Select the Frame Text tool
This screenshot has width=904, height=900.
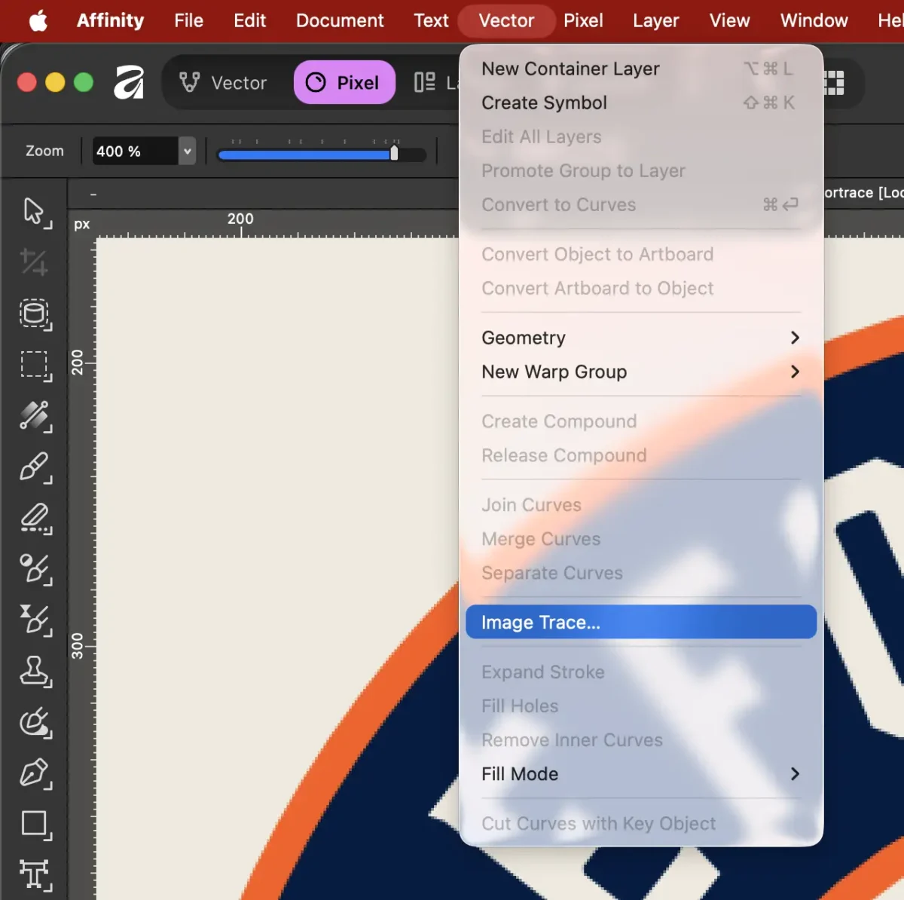[x=35, y=874]
